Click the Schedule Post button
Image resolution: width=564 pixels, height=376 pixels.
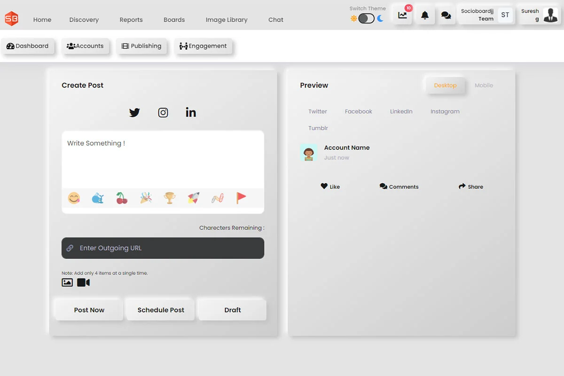point(161,310)
